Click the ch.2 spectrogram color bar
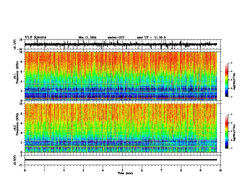This screenshot has width=248, height=191. [x=226, y=131]
